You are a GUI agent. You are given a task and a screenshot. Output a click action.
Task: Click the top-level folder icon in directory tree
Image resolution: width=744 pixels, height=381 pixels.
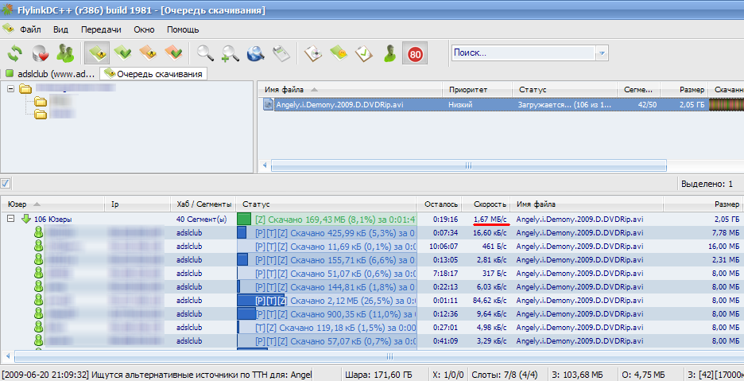tap(25, 88)
